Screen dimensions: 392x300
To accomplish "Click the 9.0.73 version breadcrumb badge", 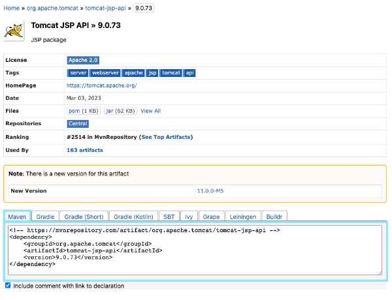I will [x=144, y=8].
